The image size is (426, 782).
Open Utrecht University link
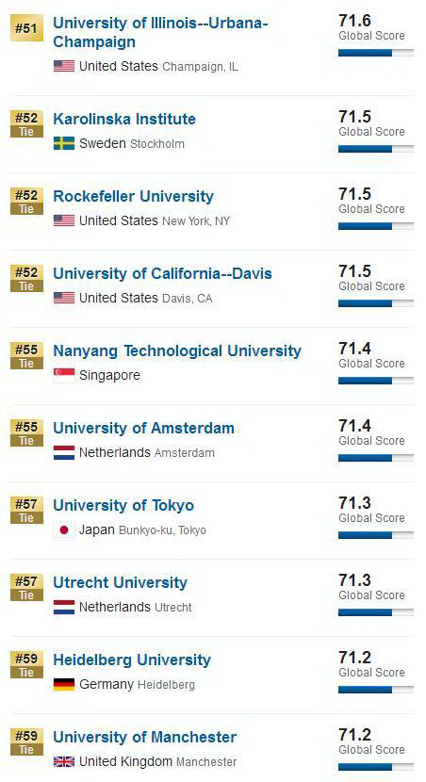point(121,583)
